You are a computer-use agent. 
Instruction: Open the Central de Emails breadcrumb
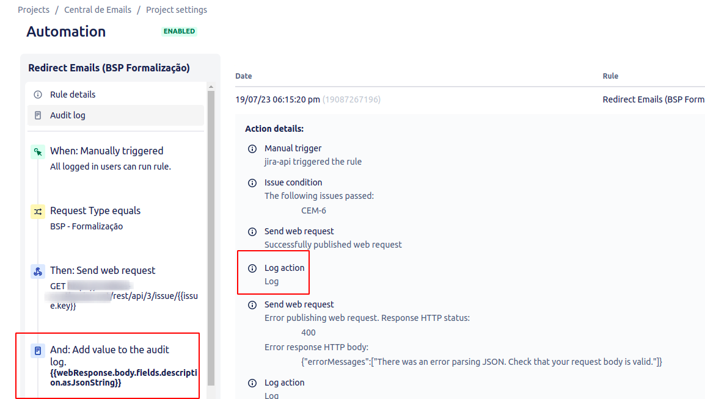(x=98, y=9)
